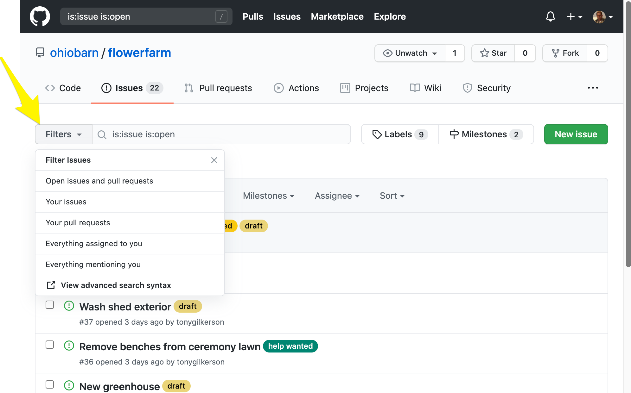Click Issues in the top navigation
The height and width of the screenshot is (393, 631).
(287, 16)
